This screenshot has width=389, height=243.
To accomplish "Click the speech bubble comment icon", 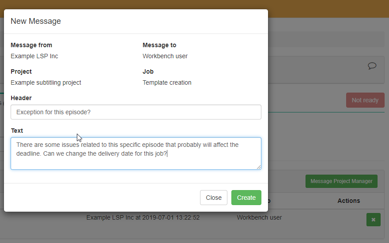I will click(372, 66).
